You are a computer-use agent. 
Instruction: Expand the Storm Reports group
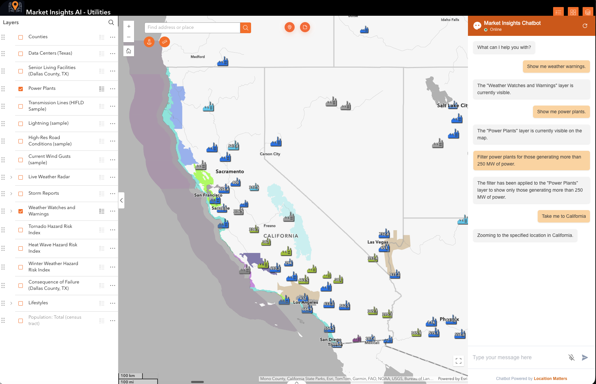click(x=11, y=194)
